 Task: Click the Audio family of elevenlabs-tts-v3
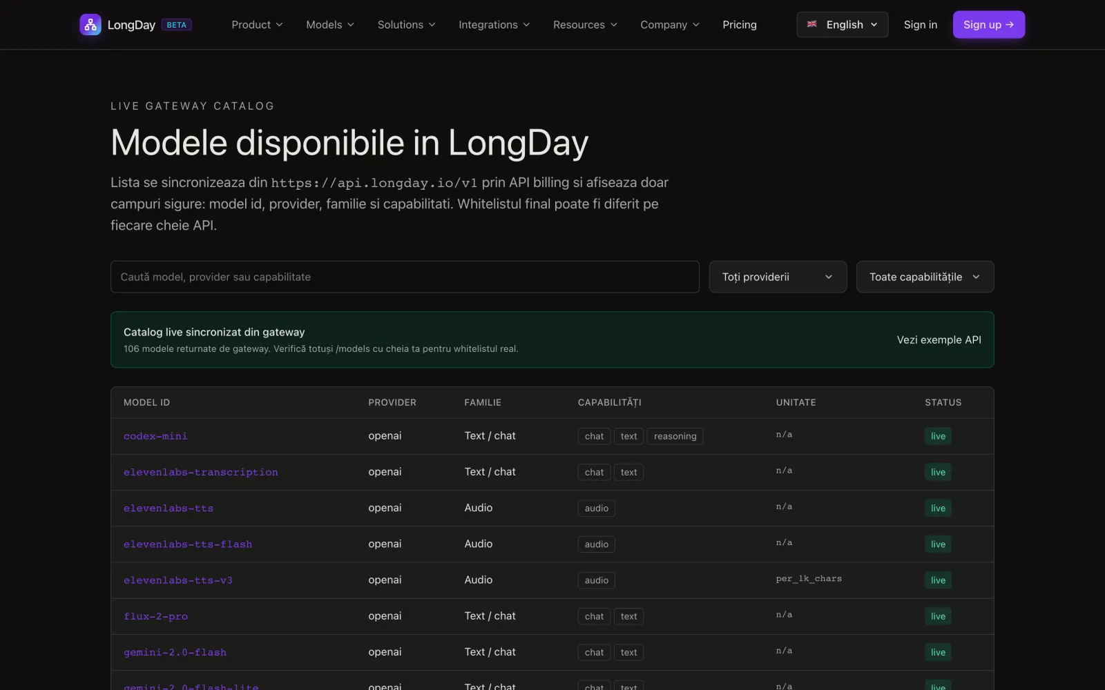pyautogui.click(x=479, y=580)
